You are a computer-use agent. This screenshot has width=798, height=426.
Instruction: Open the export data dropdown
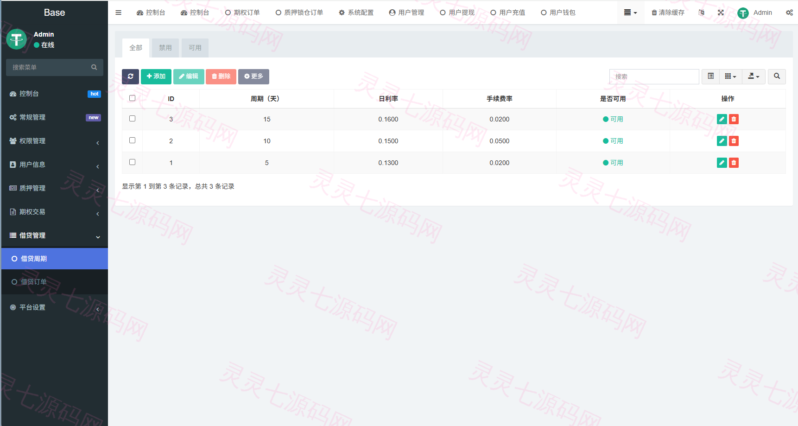pyautogui.click(x=754, y=76)
